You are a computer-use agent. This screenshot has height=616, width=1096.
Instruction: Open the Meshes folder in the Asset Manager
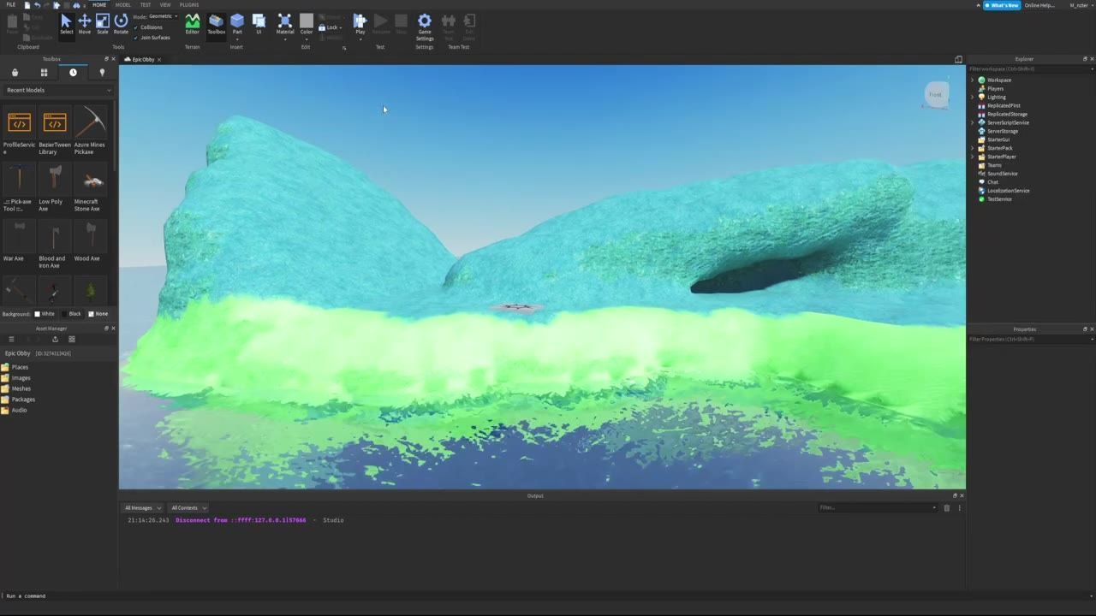[16, 388]
